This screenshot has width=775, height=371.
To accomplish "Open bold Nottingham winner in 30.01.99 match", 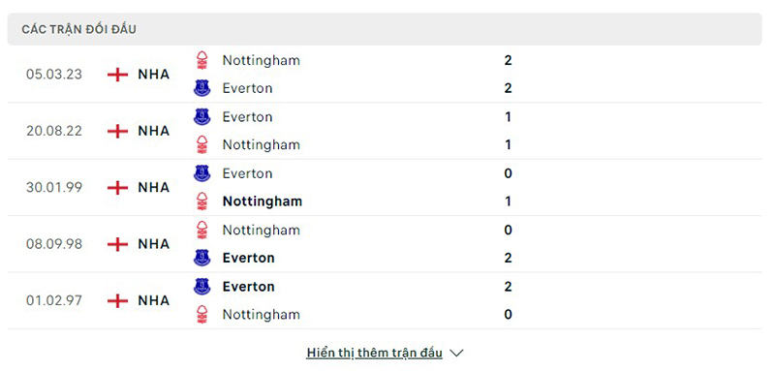I will coord(262,201).
